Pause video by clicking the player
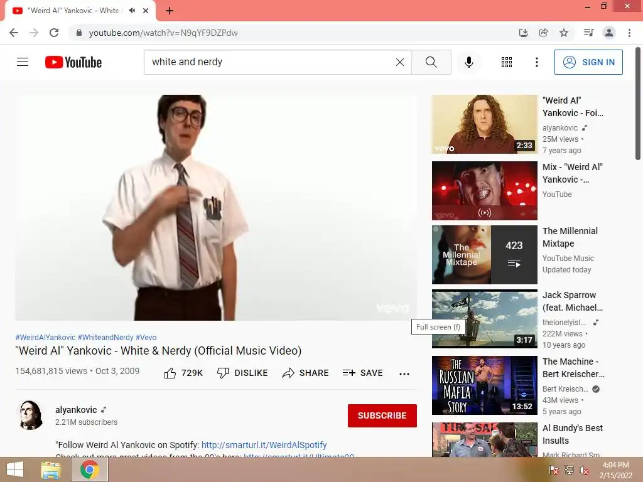The image size is (643, 482). point(216,207)
